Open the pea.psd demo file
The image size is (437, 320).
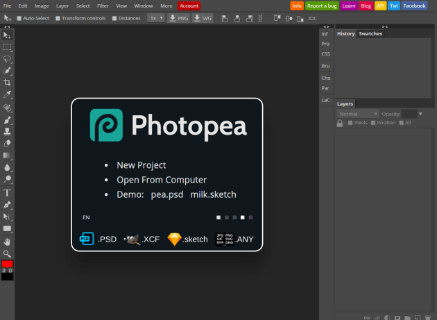pyautogui.click(x=167, y=195)
